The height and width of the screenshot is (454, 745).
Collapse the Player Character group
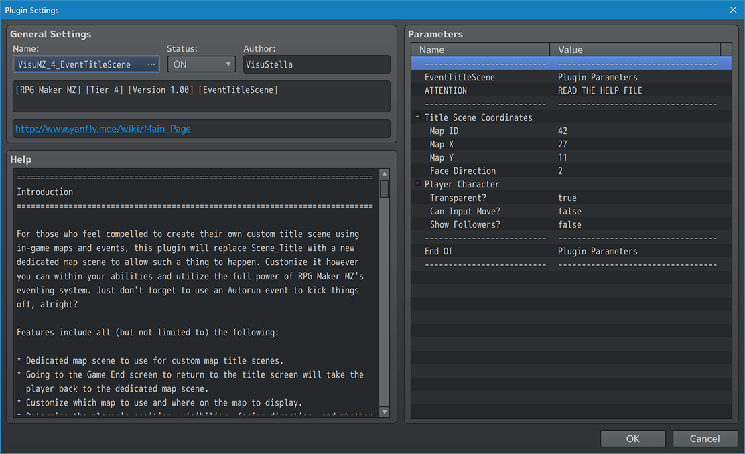(x=417, y=183)
